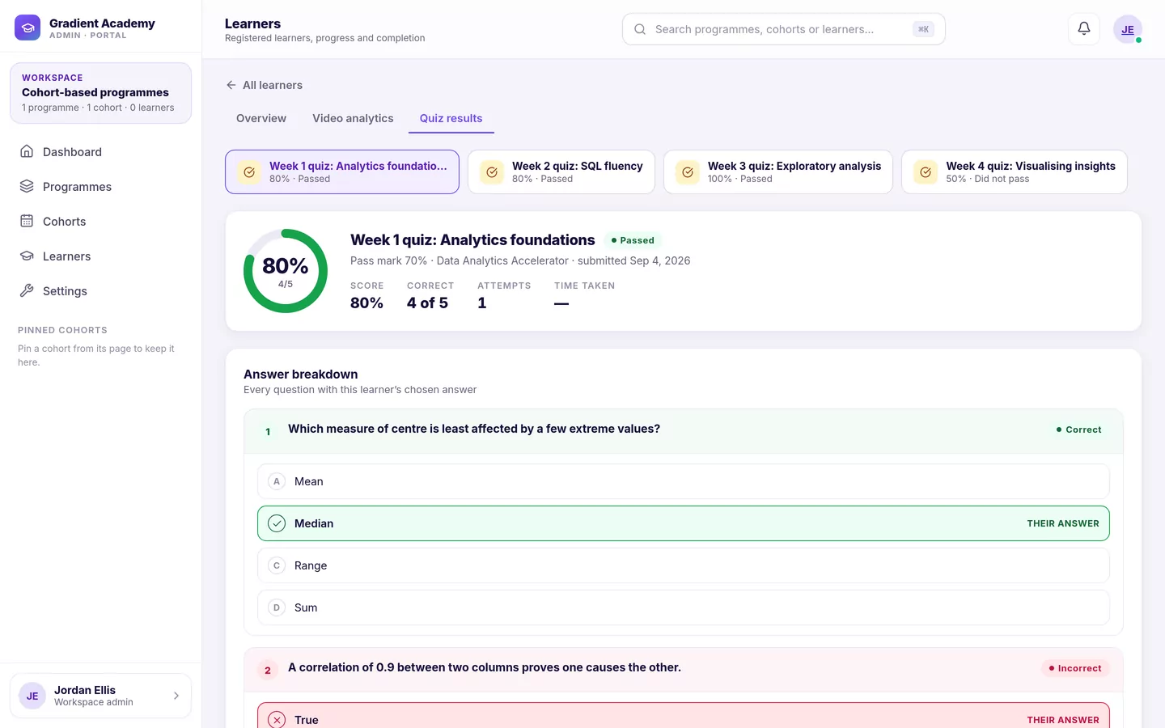Expand the Jordan Ellis account chevron
Viewport: 1165px width, 728px height.
[176, 696]
